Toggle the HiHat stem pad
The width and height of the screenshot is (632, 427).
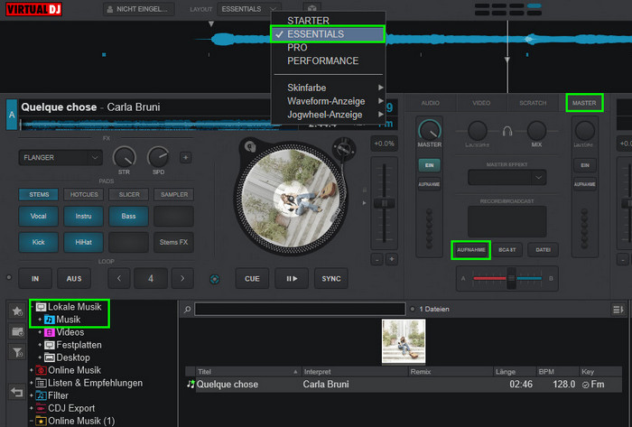83,242
